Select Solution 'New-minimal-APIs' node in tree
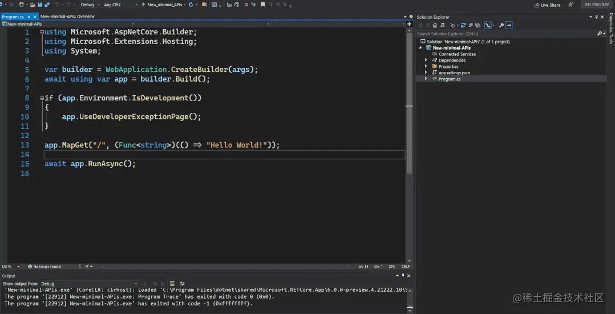The image size is (615, 314). click(x=465, y=42)
